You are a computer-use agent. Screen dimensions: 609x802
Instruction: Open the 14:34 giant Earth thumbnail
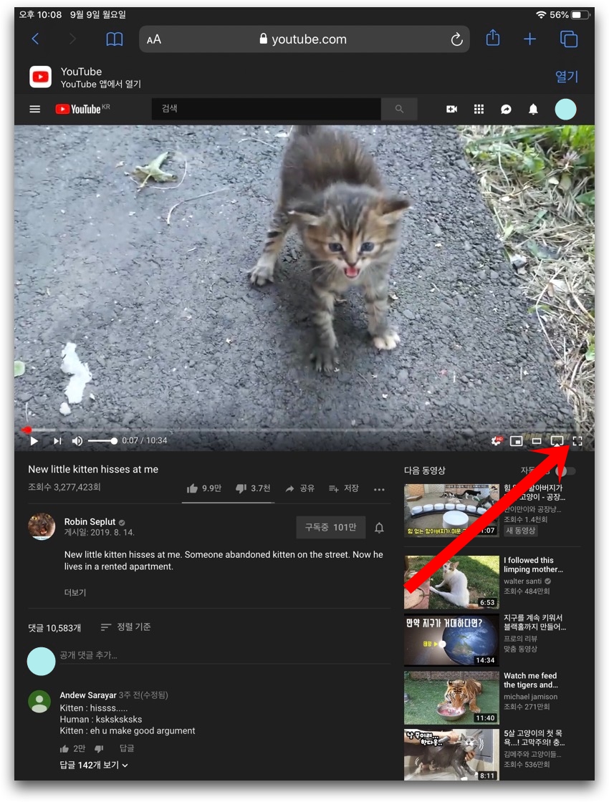click(451, 640)
